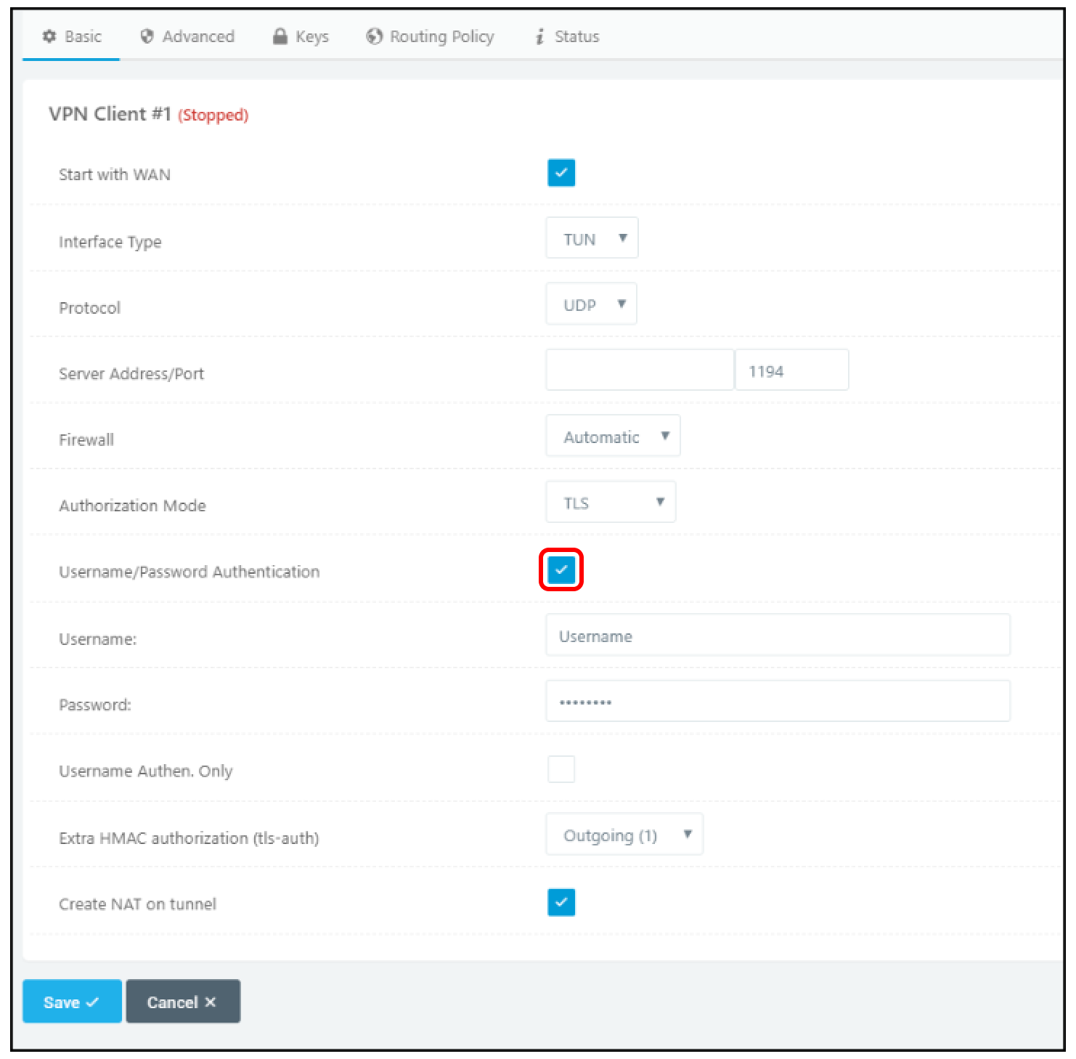1076x1059 pixels.
Task: Click the info icon beside Status
Action: tap(539, 36)
